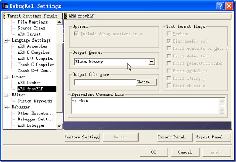Enable Print relocation information checkbox
Viewport: 236px width, 162px height.
pos(169,63)
